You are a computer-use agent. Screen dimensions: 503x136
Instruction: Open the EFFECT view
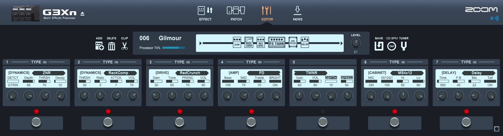205,14
